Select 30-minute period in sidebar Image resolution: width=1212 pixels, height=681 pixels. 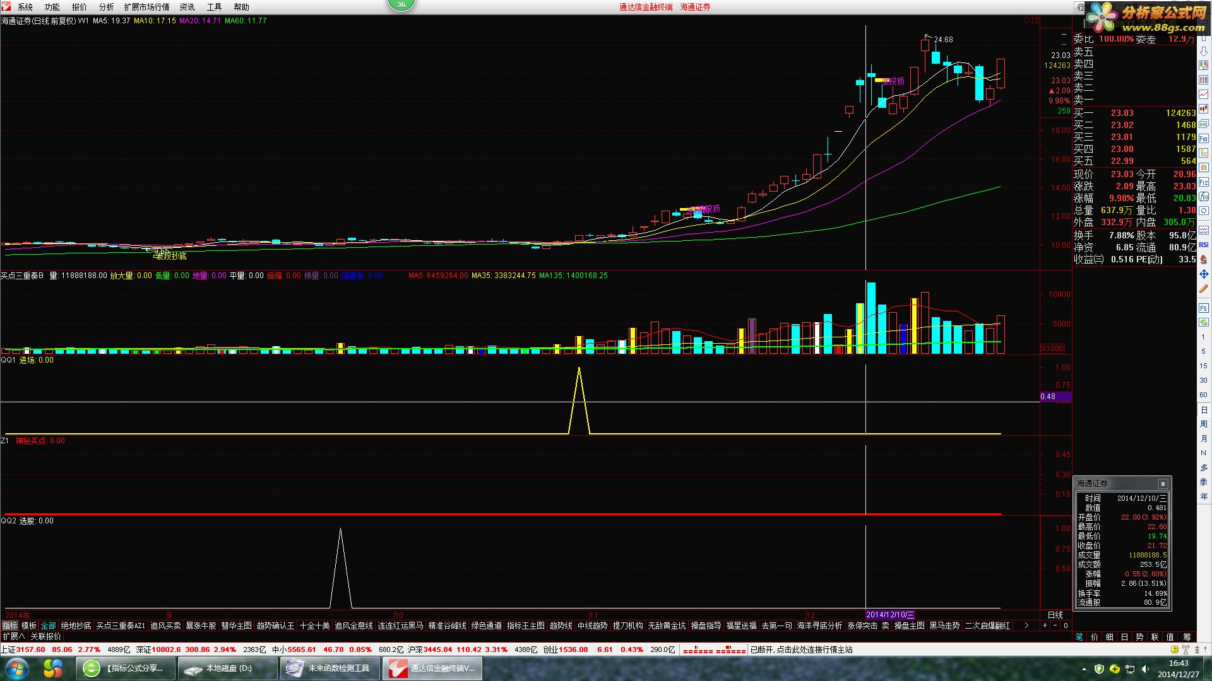tap(1204, 380)
